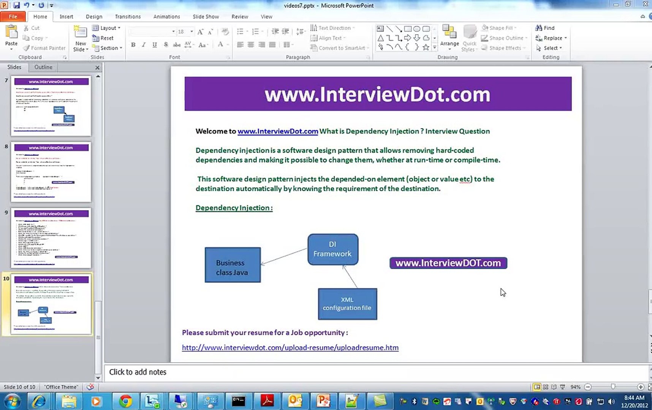Apply text shadow formatting
This screenshot has height=410, width=652.
[x=166, y=44]
